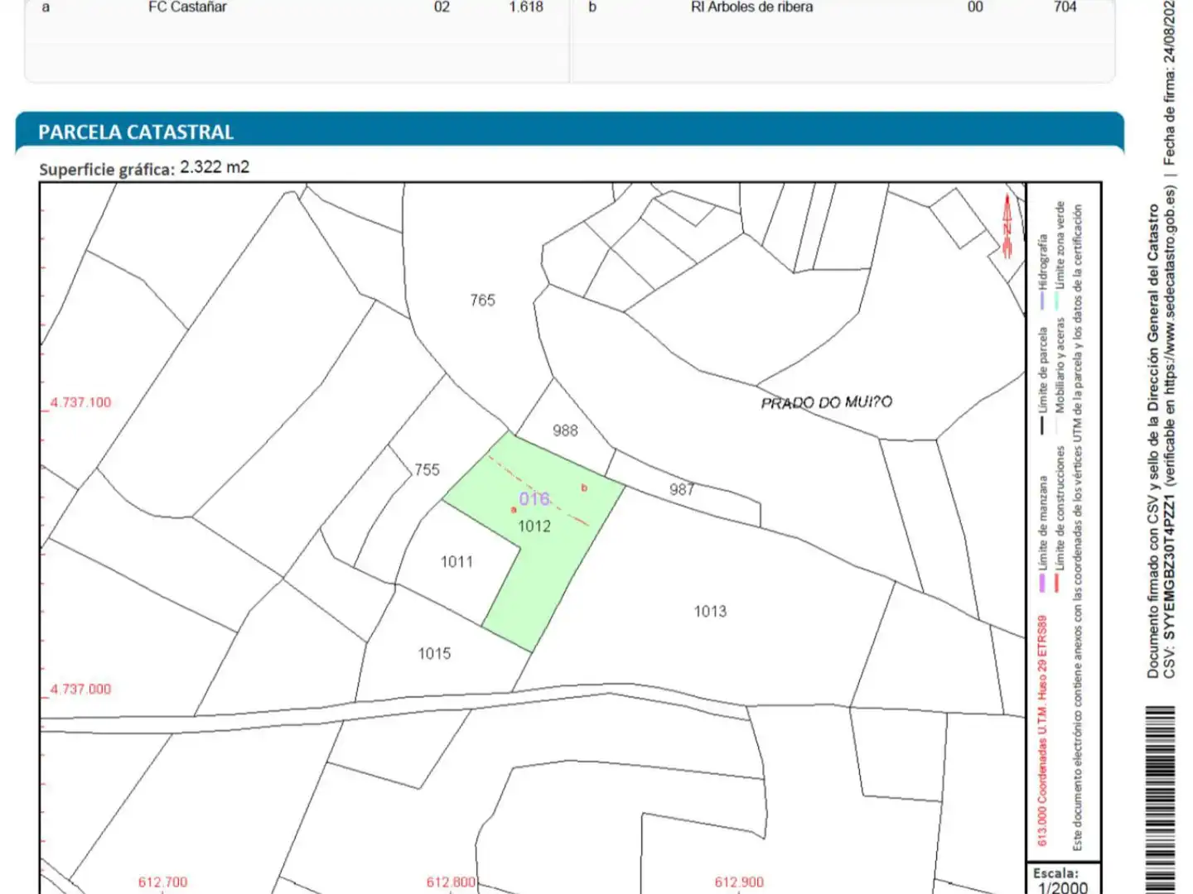Click the purple 016 polygon label
The width and height of the screenshot is (1193, 894).
(534, 498)
